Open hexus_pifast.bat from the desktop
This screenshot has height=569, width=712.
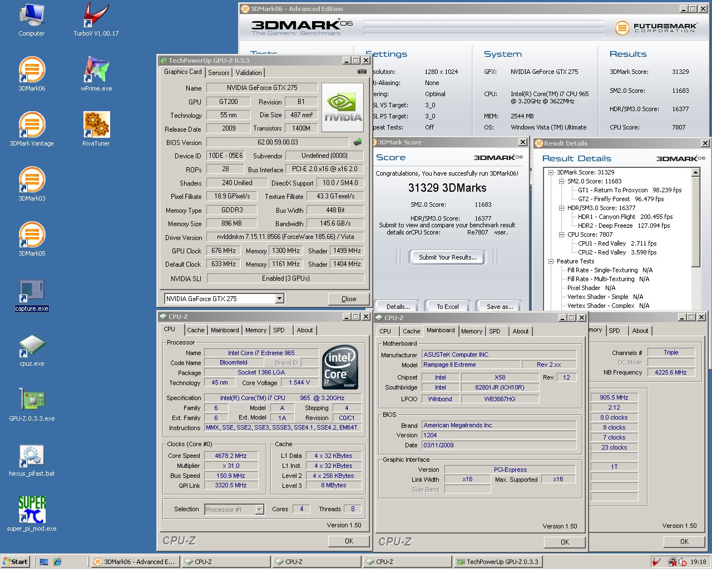click(x=32, y=456)
